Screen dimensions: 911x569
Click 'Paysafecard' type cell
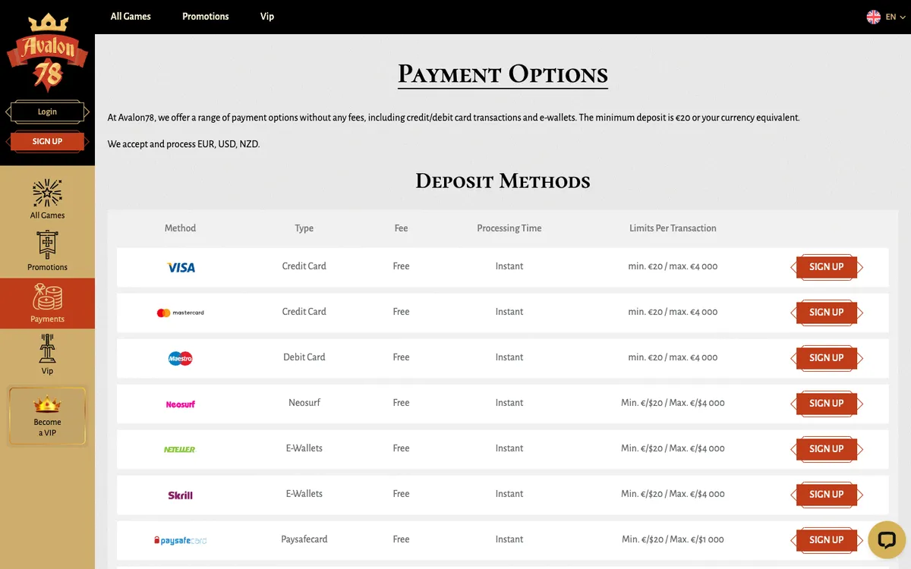tap(304, 539)
